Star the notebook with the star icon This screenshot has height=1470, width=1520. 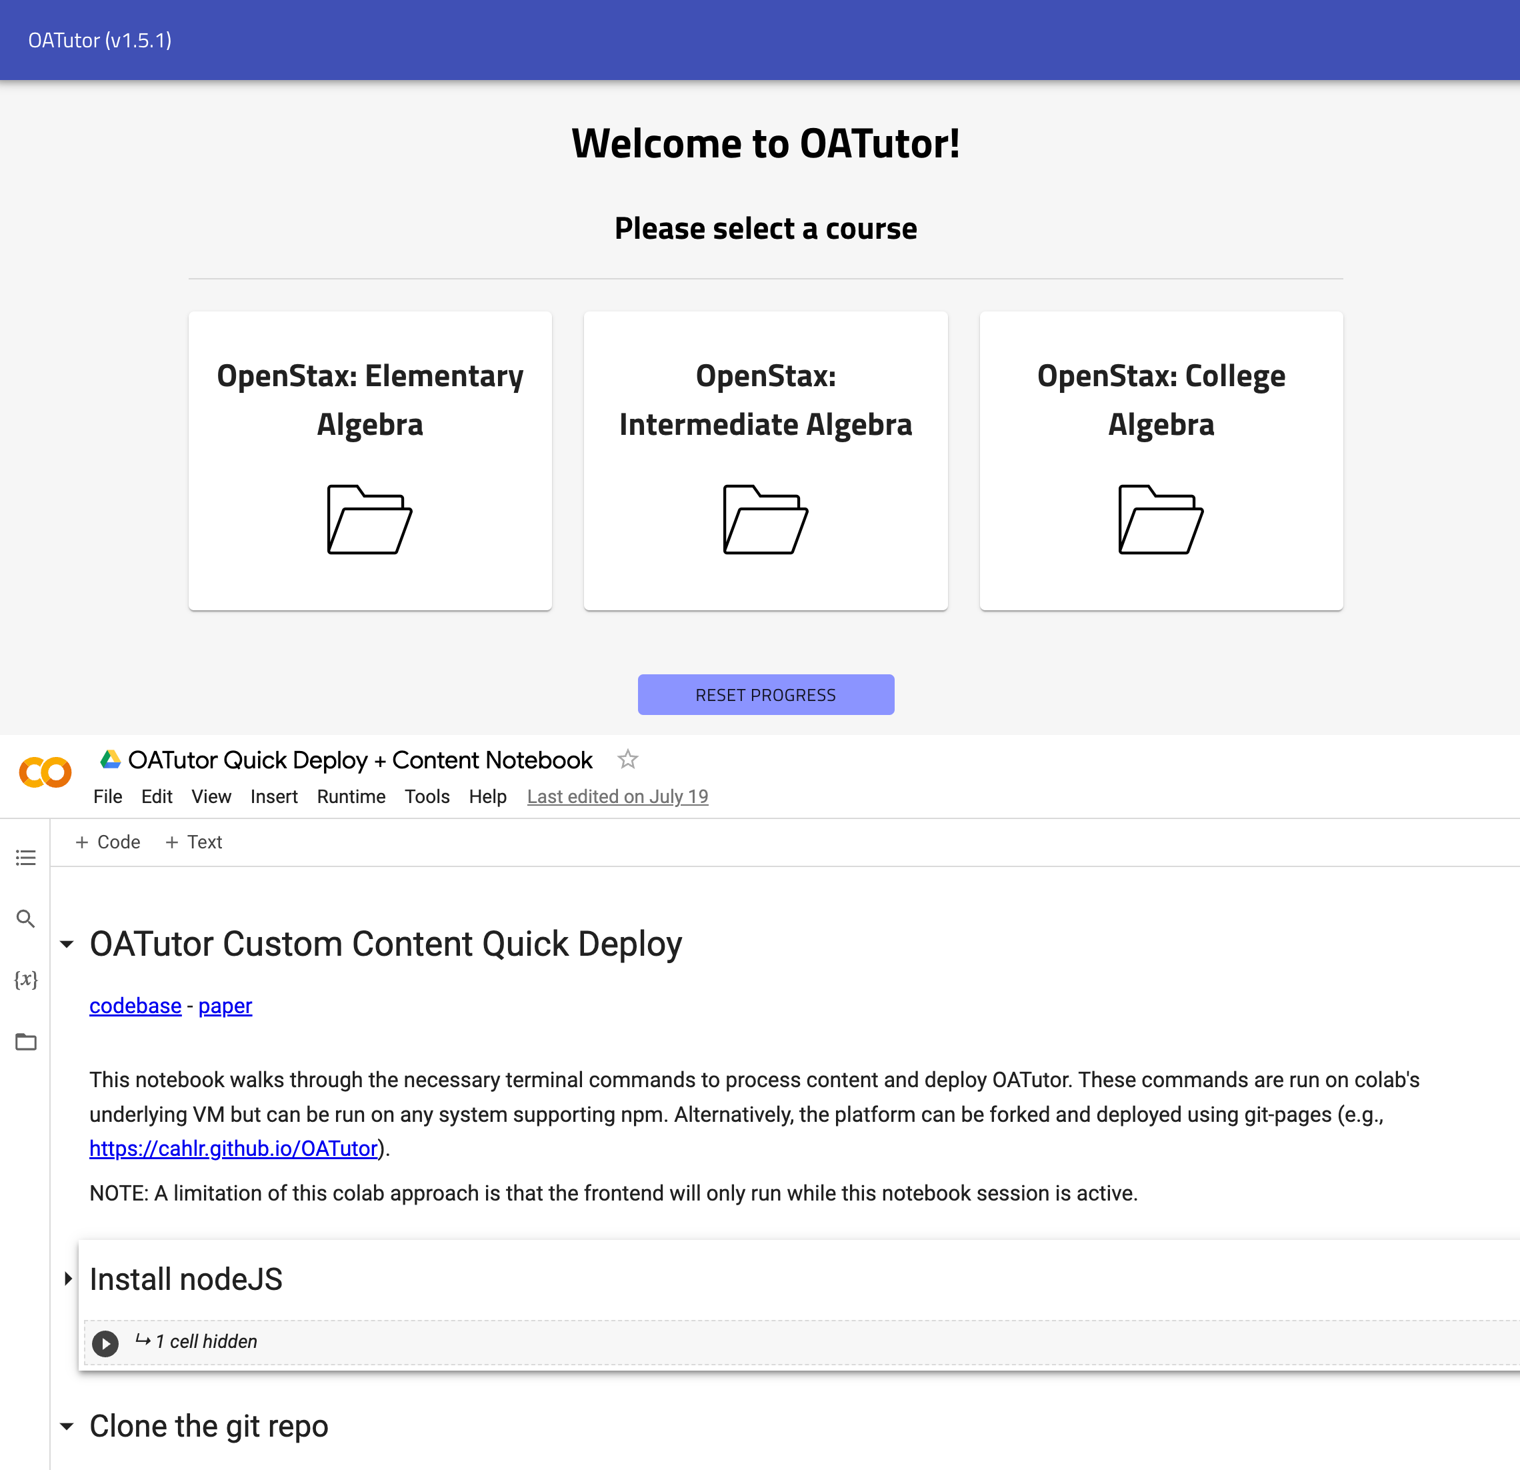click(627, 760)
